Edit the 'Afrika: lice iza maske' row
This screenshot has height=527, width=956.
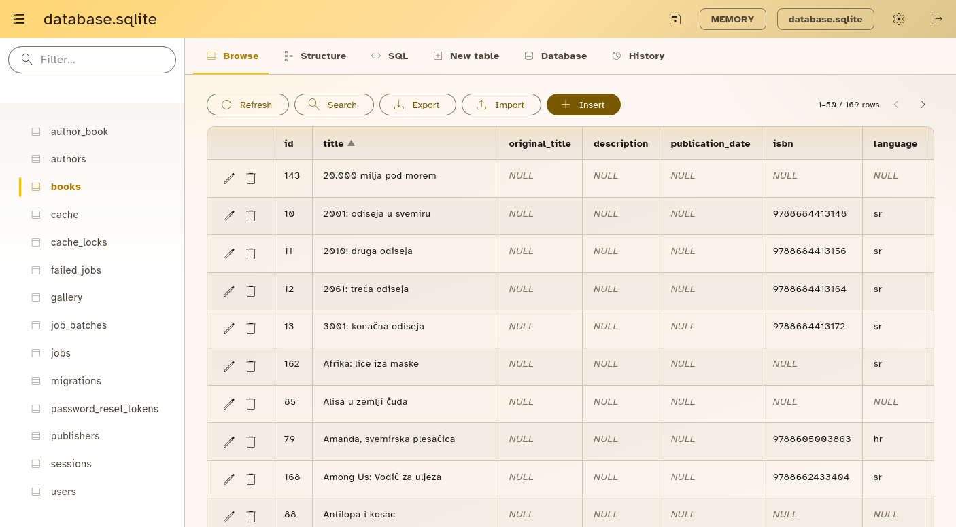229,367
